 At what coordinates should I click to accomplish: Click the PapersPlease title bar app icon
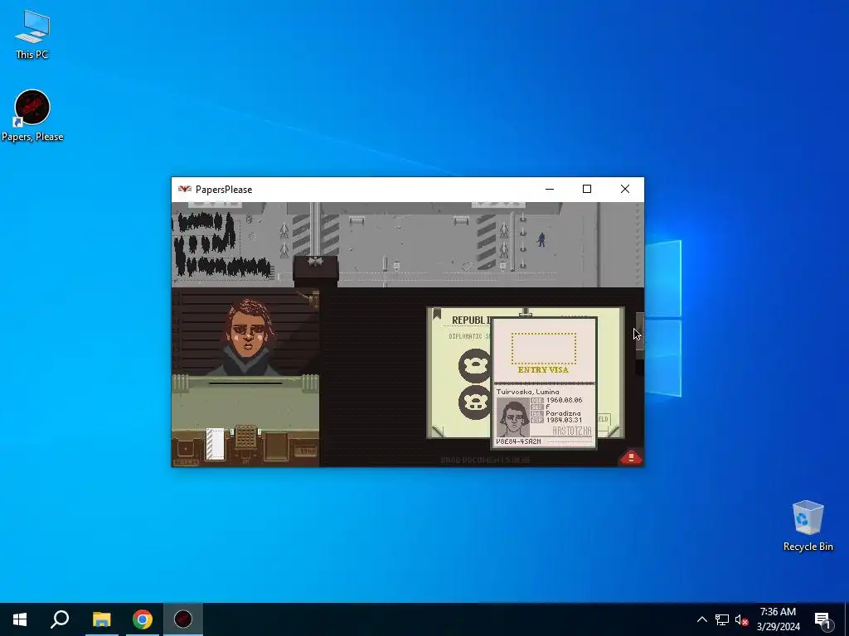(185, 190)
